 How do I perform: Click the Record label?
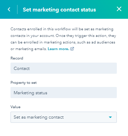tap(17, 58)
